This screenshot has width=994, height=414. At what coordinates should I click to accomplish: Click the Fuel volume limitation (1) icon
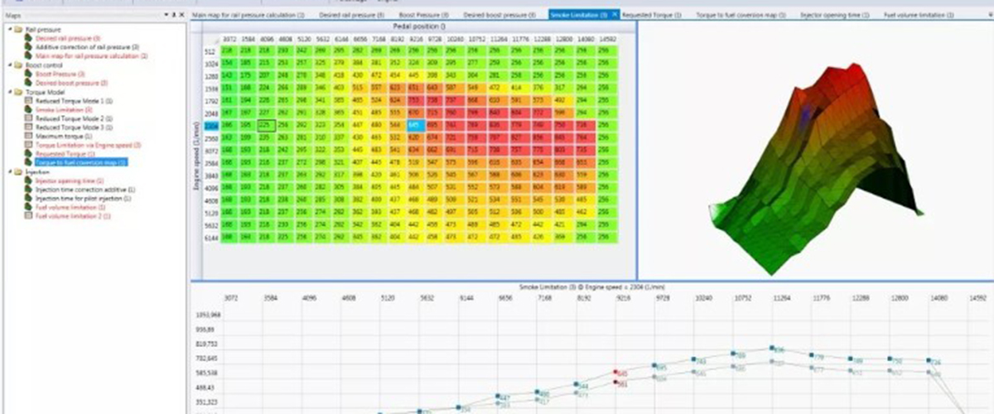[28, 207]
